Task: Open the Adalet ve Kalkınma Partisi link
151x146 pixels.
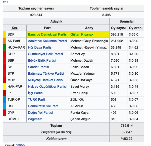Action: click(47, 41)
